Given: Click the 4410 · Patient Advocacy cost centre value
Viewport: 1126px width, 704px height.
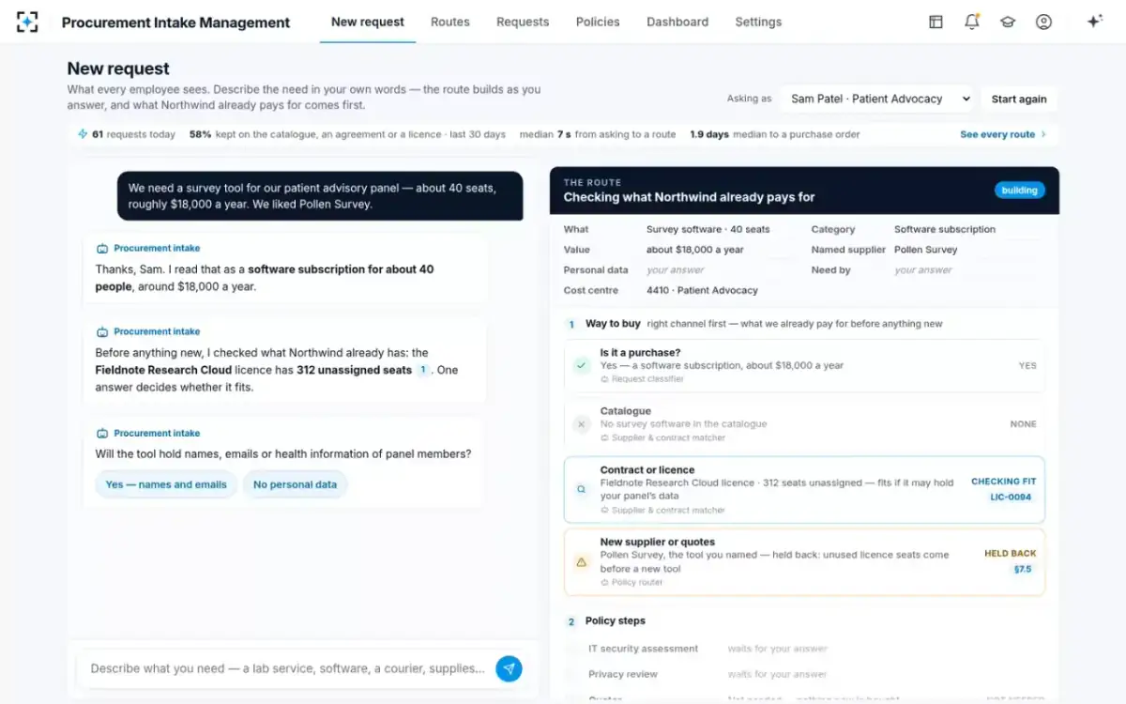Looking at the screenshot, I should [702, 291].
